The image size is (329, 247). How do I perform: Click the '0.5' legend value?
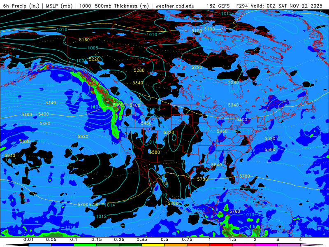(x=164, y=240)
